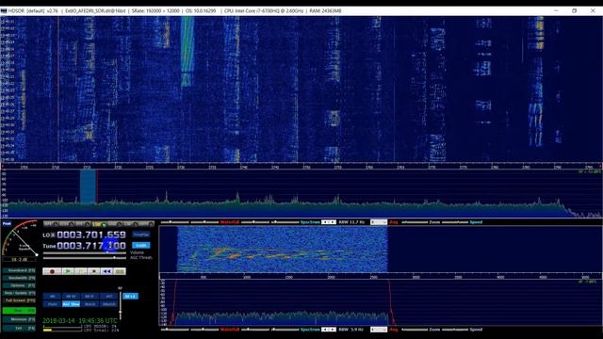Toggle the AFC button
The image size is (603, 339).
coord(109,297)
